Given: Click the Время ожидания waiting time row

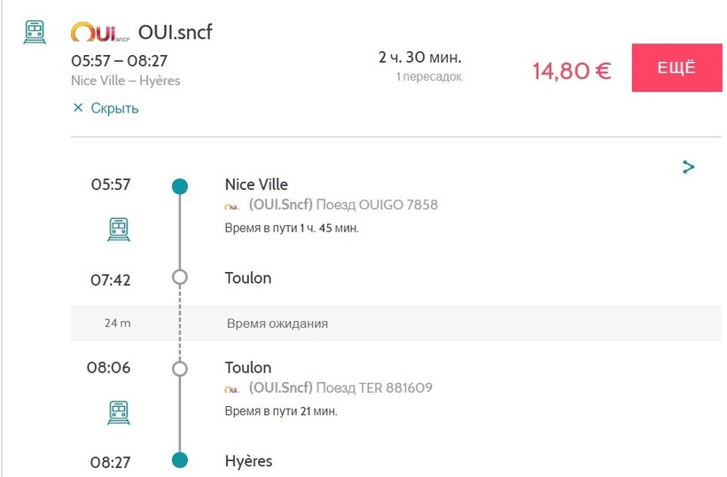Looking at the screenshot, I should click(396, 323).
